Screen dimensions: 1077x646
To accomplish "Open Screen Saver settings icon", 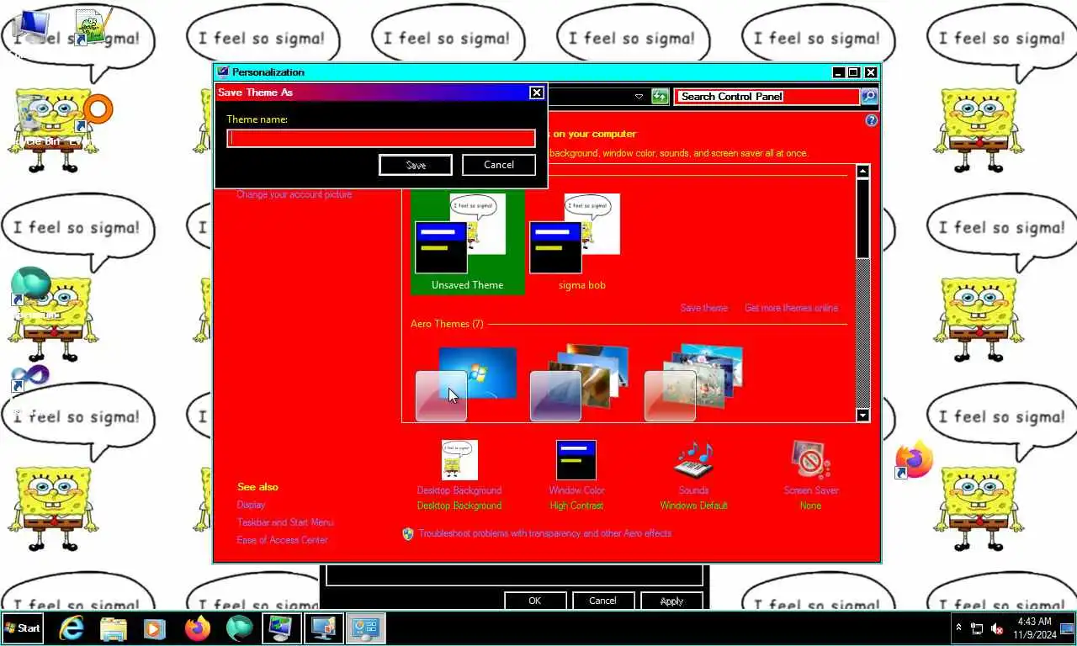I will [810, 460].
